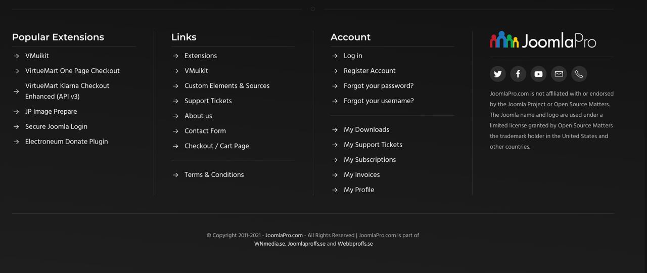Visit Webbproffs.se from the copyright line
Image resolution: width=647 pixels, height=273 pixels.
click(x=355, y=244)
